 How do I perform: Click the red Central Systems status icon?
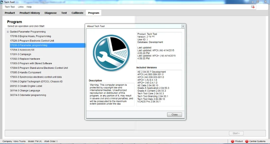pos(247,141)
